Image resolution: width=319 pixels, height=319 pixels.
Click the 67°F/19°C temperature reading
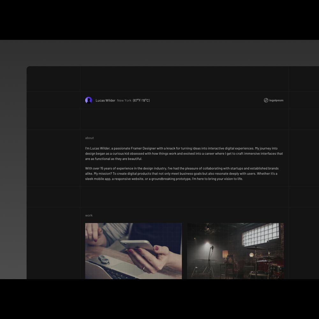coord(141,100)
